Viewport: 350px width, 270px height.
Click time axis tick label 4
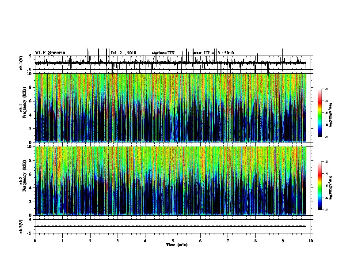[x=145, y=240]
